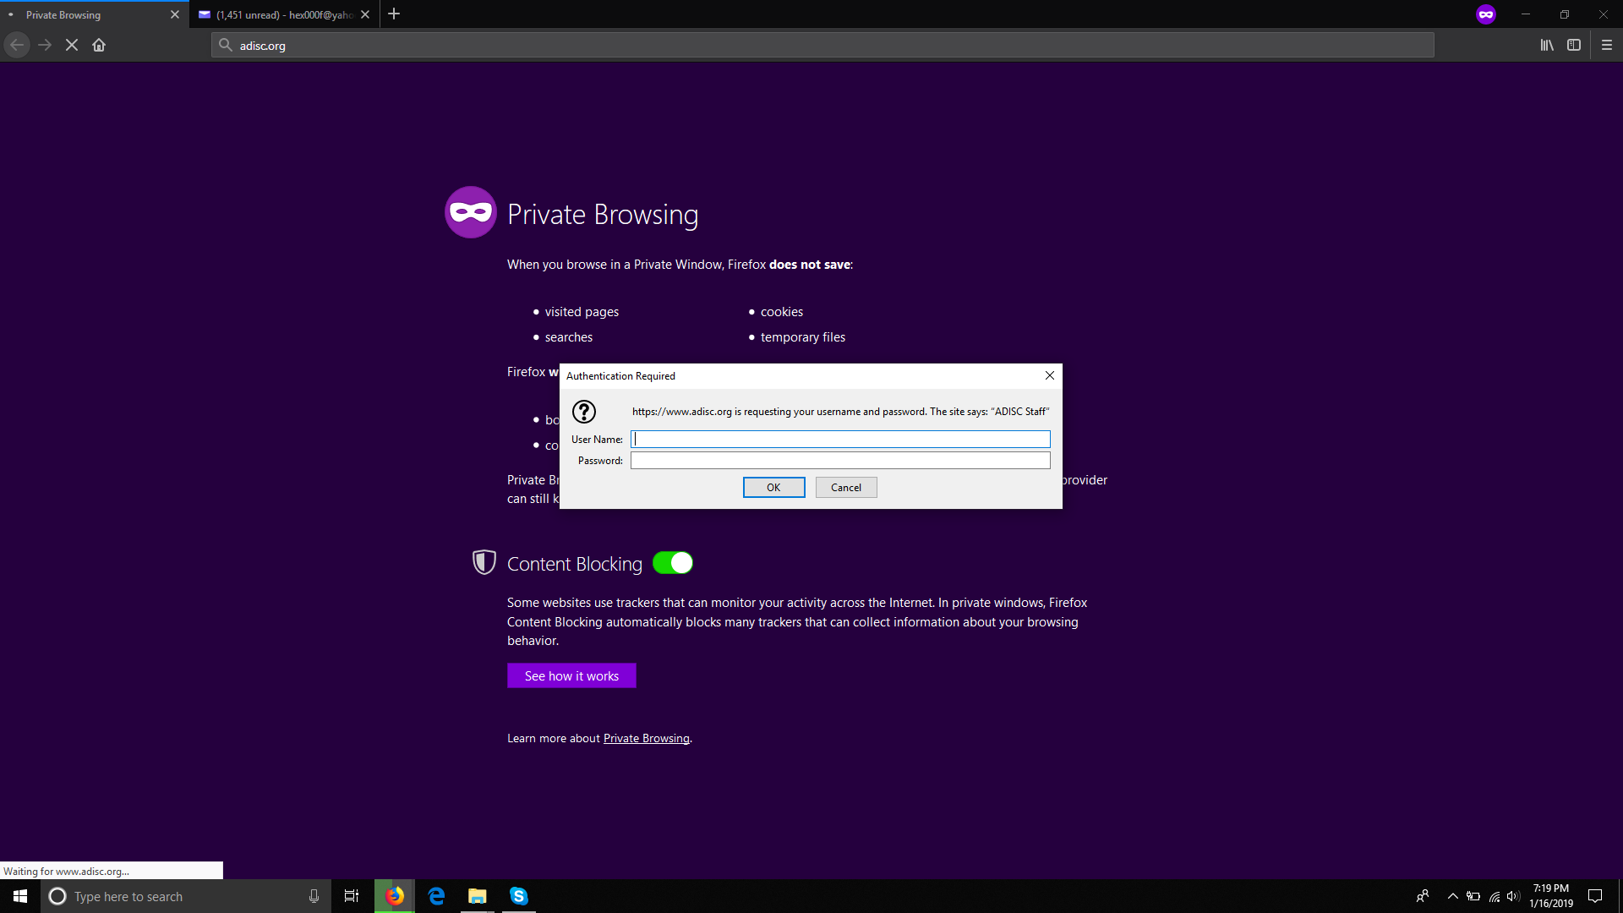The image size is (1623, 913).
Task: Launch Microsoft Edge from taskbar
Action: pos(436,896)
